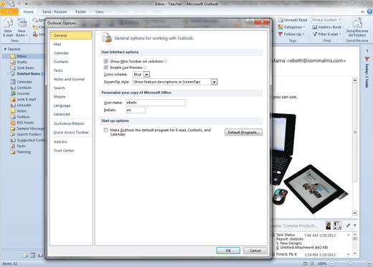Open the Junk E-mail folder
Image resolution: width=373 pixels, height=267 pixels.
[x=26, y=99]
